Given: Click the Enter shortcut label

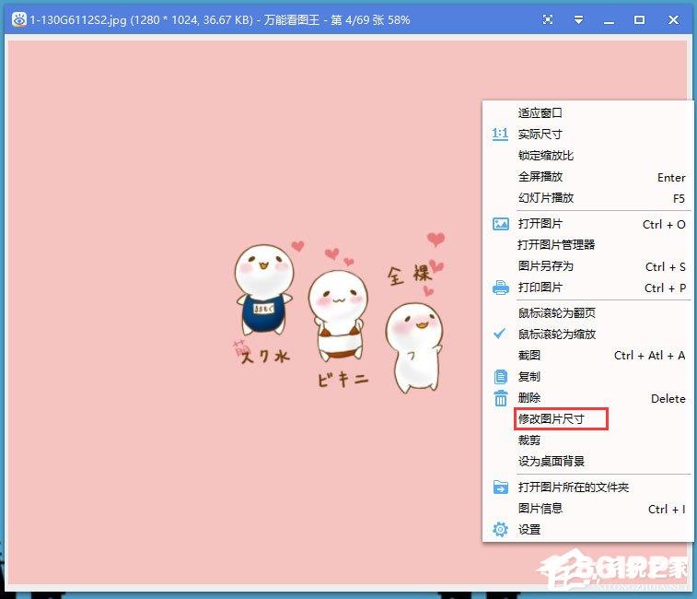Looking at the screenshot, I should (x=671, y=178).
